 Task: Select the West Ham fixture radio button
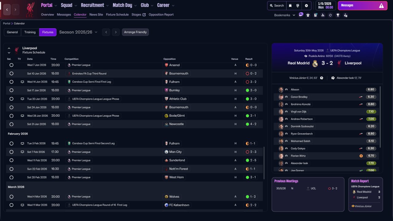click(11, 177)
